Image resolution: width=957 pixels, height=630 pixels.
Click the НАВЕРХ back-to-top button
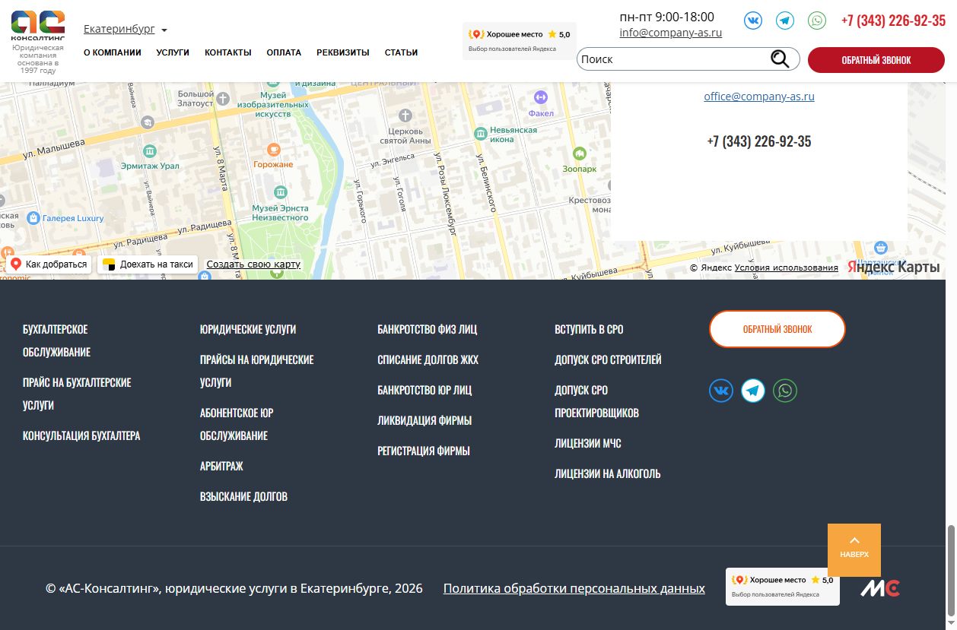tap(854, 550)
